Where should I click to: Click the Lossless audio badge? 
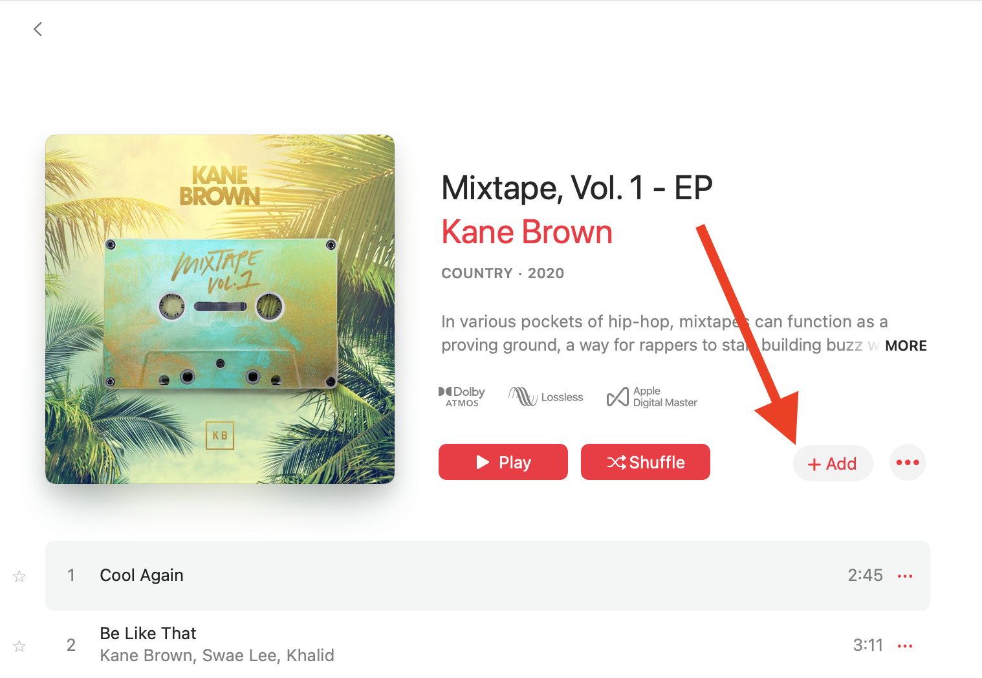point(546,397)
